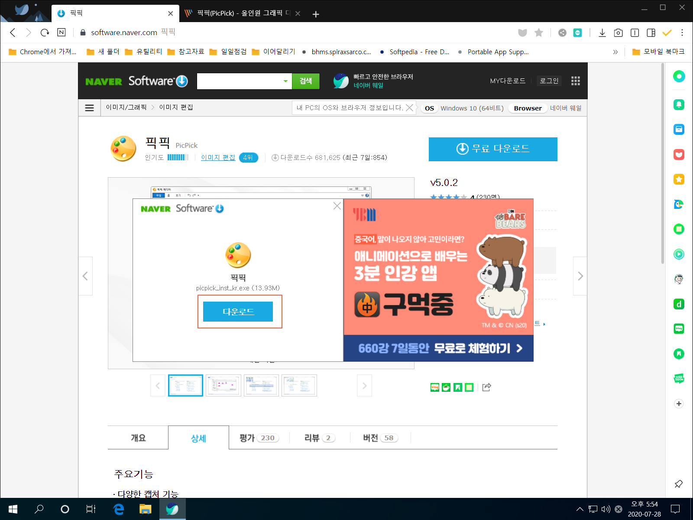The image size is (693, 520).
Task: Pin the sidebar with the pin icon
Action: pos(679,484)
